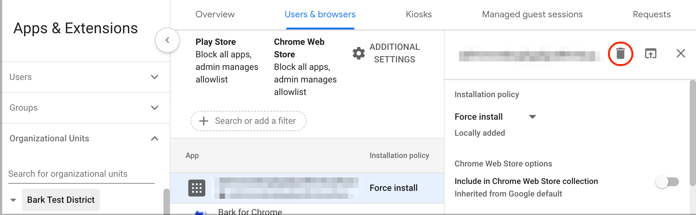Open the app in a new window icon
Image resolution: width=696 pixels, height=215 pixels.
[650, 53]
